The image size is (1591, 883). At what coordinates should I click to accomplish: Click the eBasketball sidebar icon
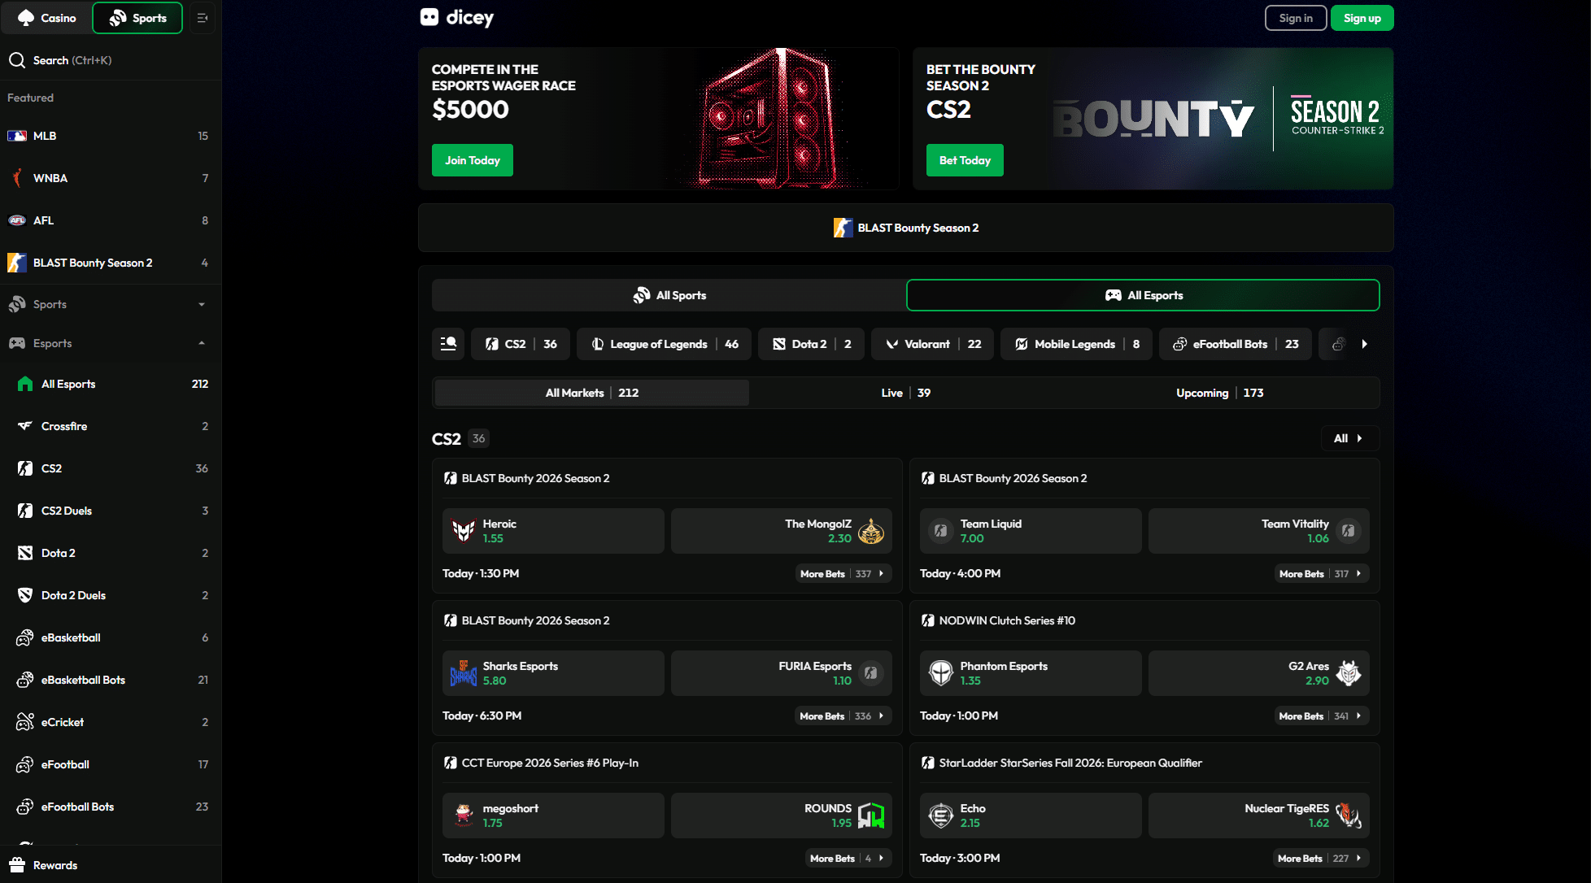(x=25, y=637)
